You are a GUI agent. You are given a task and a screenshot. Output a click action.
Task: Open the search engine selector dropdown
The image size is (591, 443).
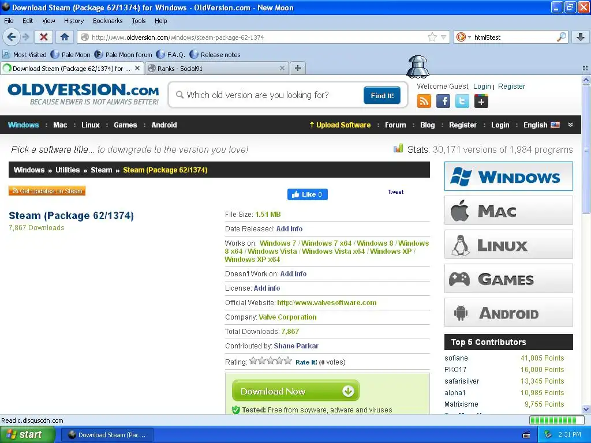(x=463, y=37)
